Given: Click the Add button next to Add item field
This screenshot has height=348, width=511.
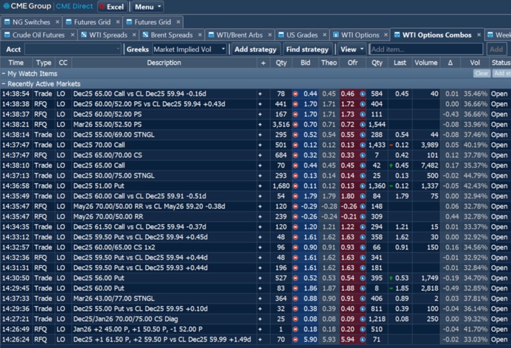Looking at the screenshot, I should click(496, 49).
